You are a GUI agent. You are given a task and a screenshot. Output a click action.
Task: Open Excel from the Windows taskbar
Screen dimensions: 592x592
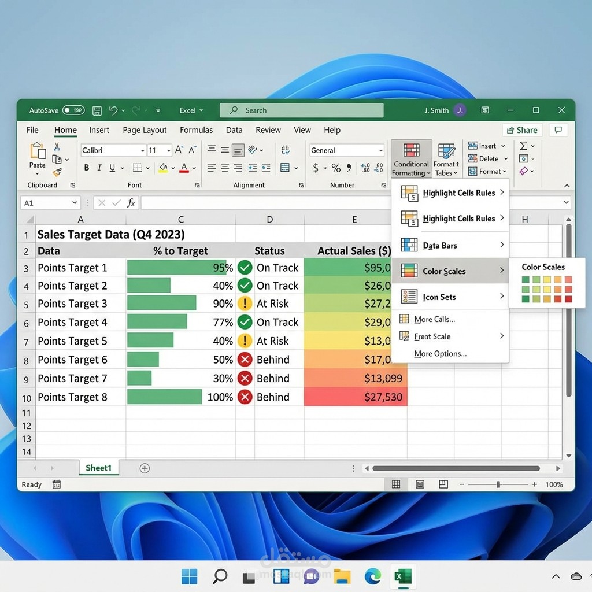click(403, 576)
